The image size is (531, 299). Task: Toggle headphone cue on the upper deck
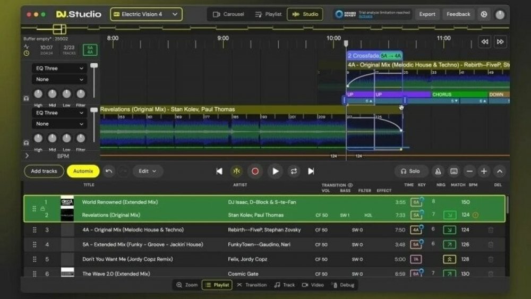(25, 98)
